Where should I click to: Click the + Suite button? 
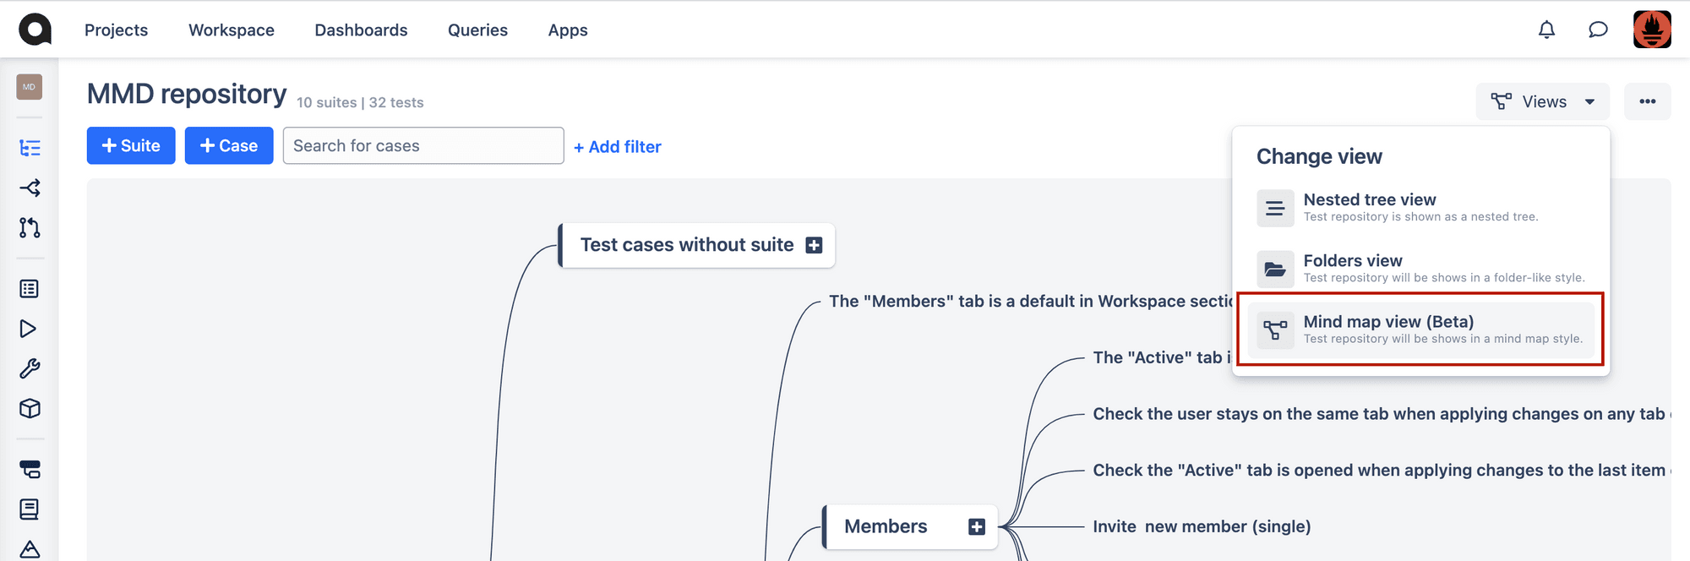click(x=131, y=145)
